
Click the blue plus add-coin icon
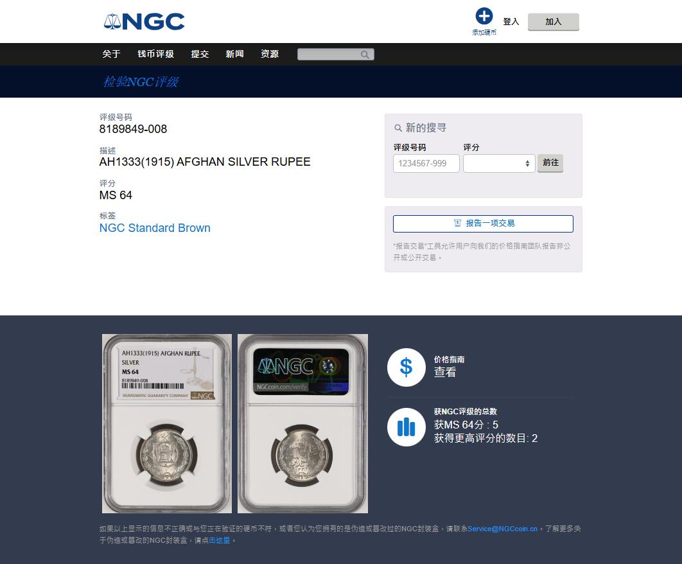tap(484, 16)
